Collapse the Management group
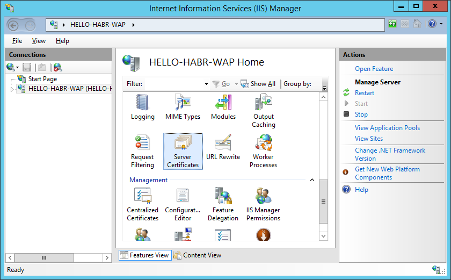 point(312,180)
